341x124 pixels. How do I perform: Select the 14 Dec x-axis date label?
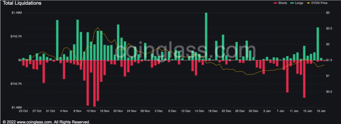199,111
